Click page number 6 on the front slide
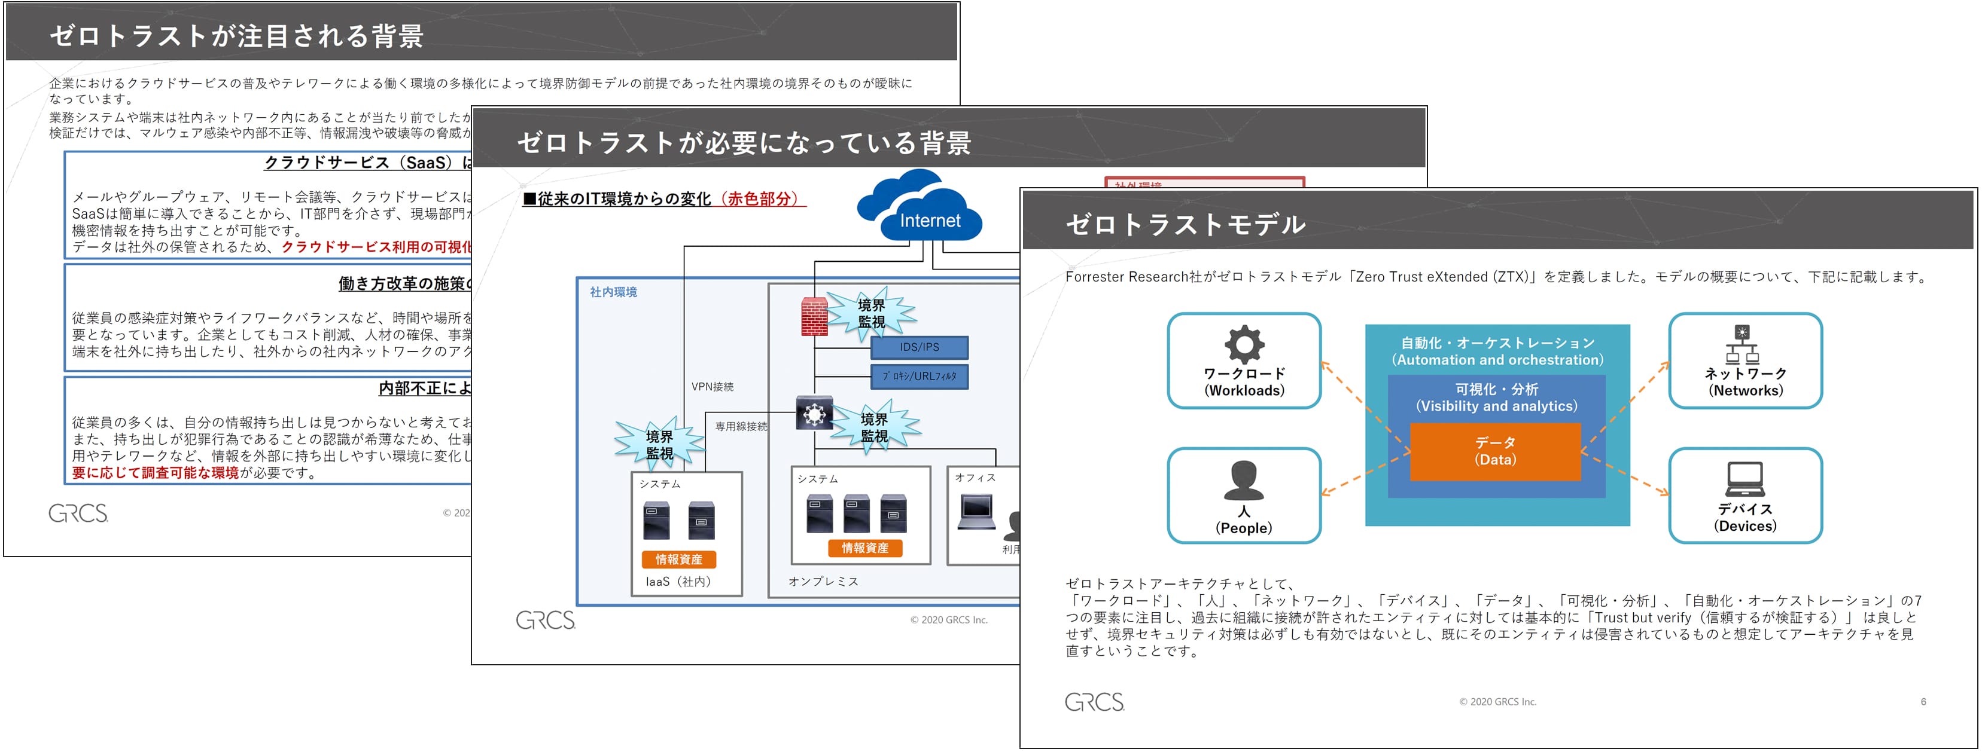Screen dimensions: 1982x752 [1923, 701]
